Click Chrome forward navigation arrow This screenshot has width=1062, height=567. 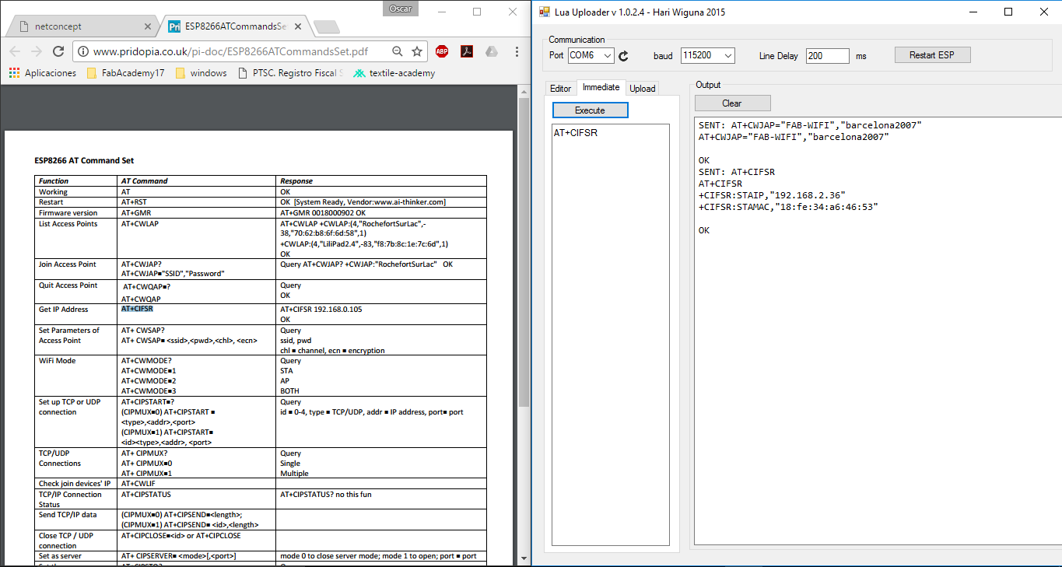pyautogui.click(x=37, y=51)
